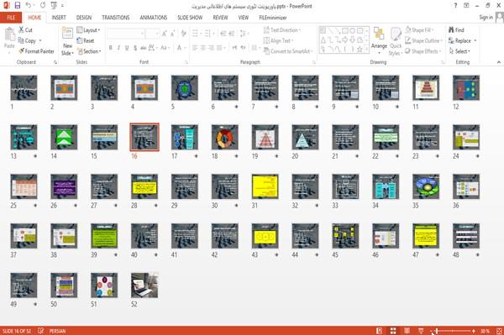
Task: Toggle Bold formatting
Action: click(x=110, y=48)
